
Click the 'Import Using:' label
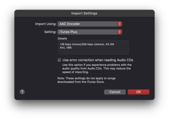[46, 24]
